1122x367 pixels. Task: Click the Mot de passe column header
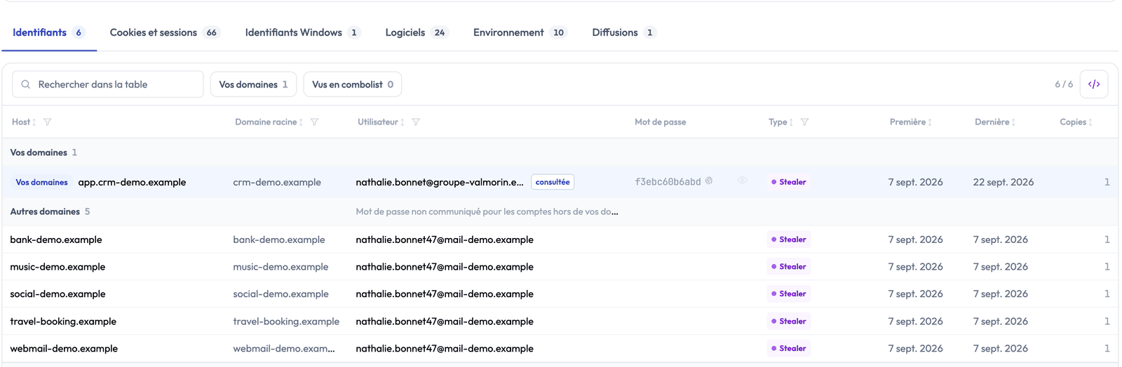[x=661, y=122]
